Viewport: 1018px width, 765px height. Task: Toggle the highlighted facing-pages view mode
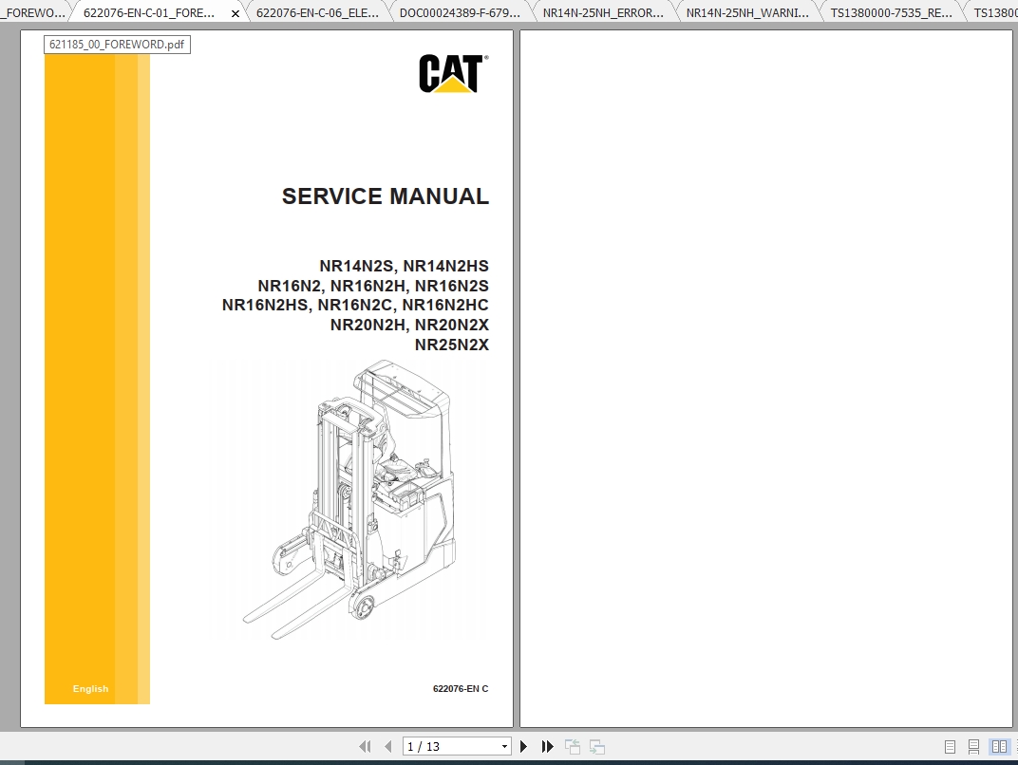click(x=998, y=746)
